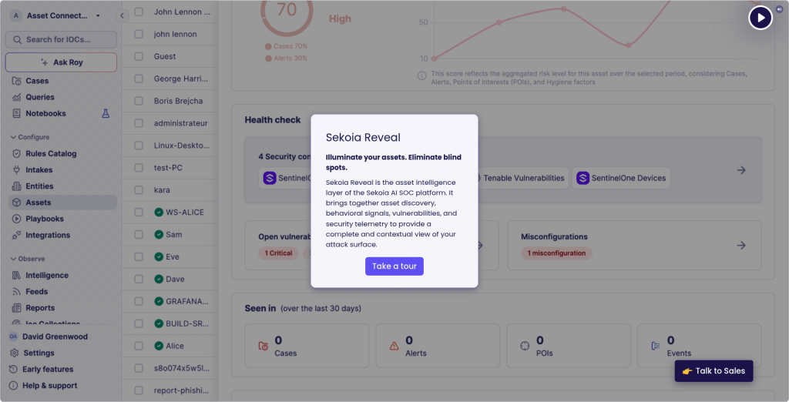This screenshot has width=789, height=402.
Task: Click the Integrations icon in sidebar
Action: pyautogui.click(x=17, y=235)
